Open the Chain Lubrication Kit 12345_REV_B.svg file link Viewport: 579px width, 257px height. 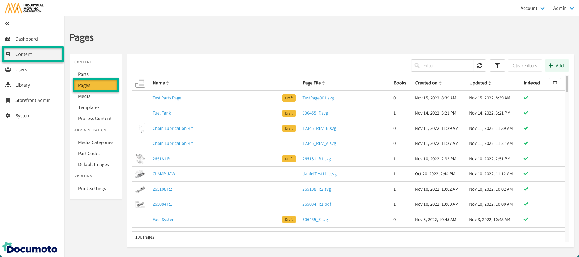(319, 128)
